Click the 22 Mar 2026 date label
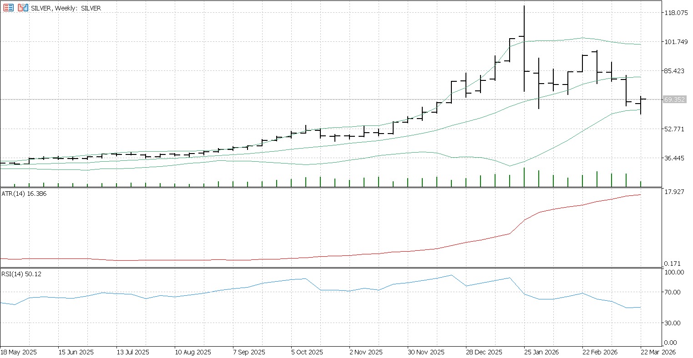This screenshot has height=358, width=693. click(659, 352)
